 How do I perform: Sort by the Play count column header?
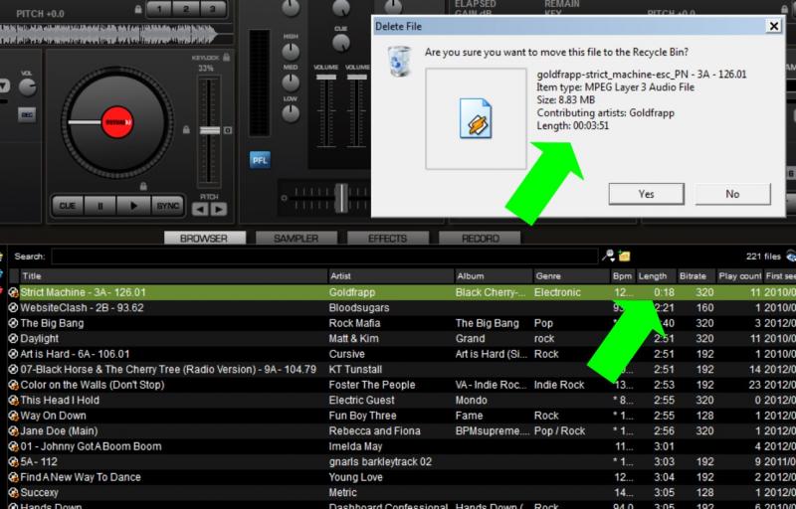tap(739, 276)
